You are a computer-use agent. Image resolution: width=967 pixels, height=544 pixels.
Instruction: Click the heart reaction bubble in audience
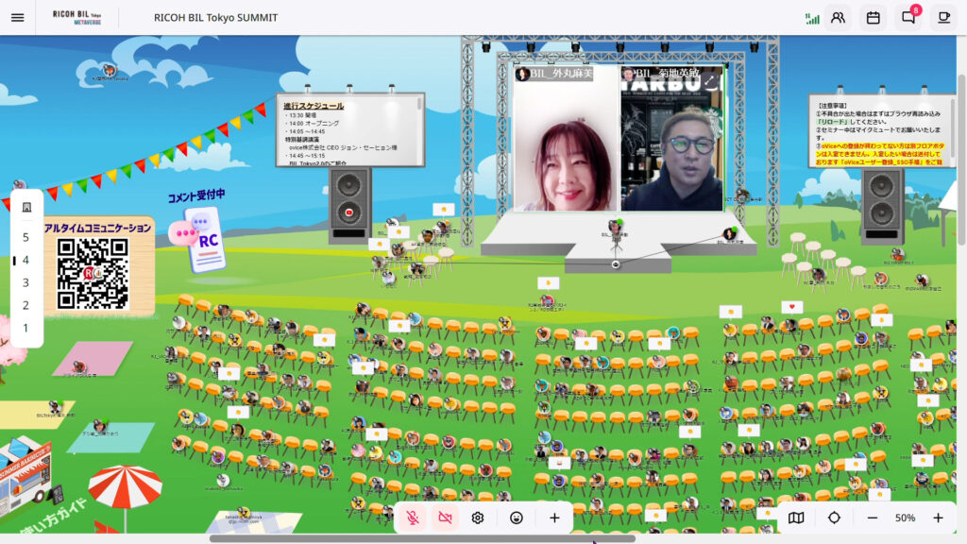[792, 307]
